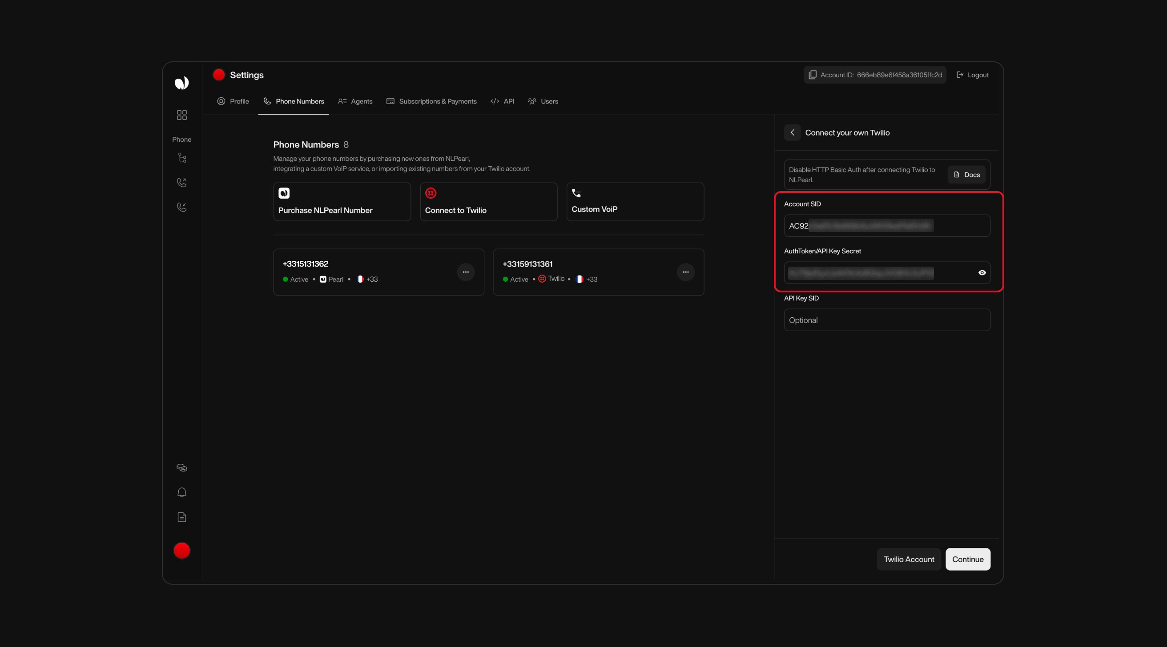Open the dashboard grid icon in sidebar
1167x647 pixels.
pos(181,115)
